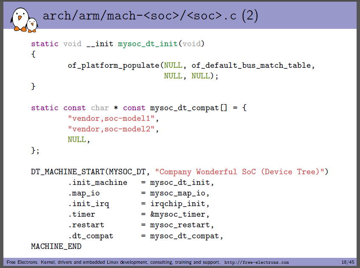
Task: Open the http://free-electrons.com link
Action: tap(256, 262)
